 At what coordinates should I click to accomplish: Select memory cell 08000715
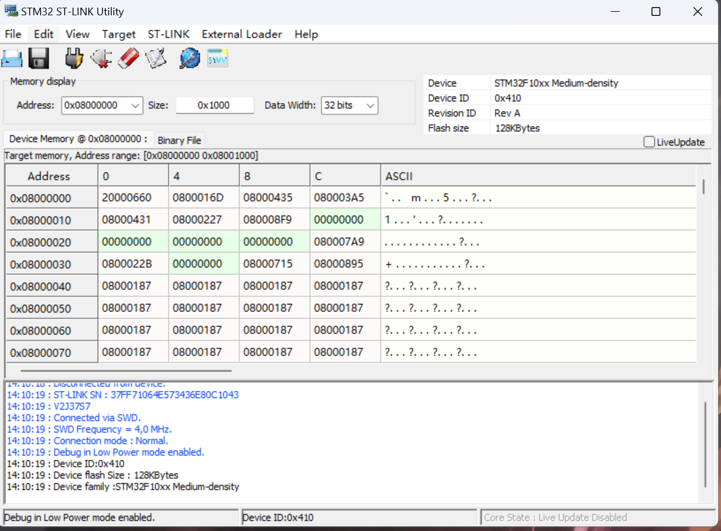pyautogui.click(x=274, y=264)
